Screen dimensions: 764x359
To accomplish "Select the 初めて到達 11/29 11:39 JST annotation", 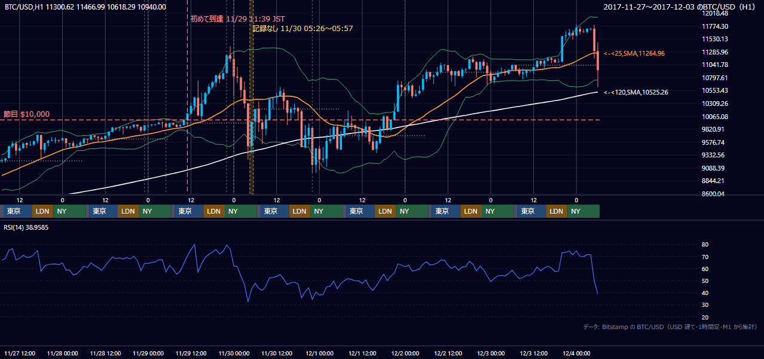I will point(238,19).
